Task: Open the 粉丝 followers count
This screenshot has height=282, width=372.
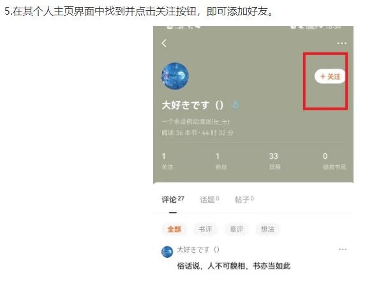Action: coord(221,161)
